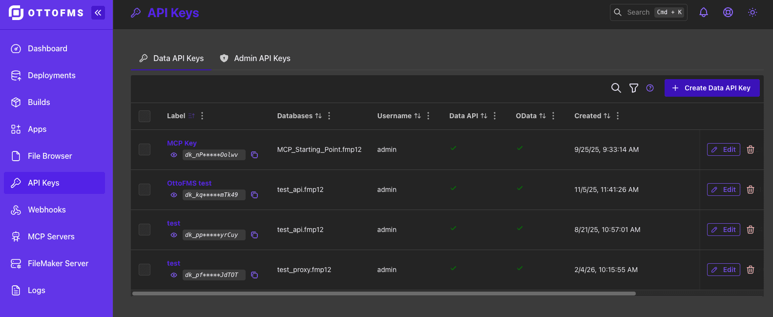Screen dimensions: 773x317
Task: Copy the OttoFMS test API key
Action: (254, 195)
